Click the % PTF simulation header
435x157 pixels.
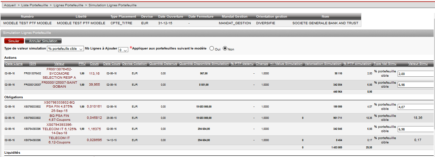(x=357, y=64)
